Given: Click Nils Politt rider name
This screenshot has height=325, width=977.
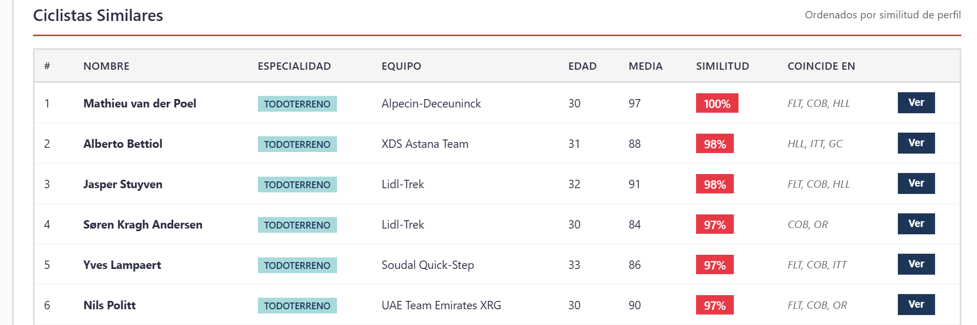Looking at the screenshot, I should (x=110, y=305).
